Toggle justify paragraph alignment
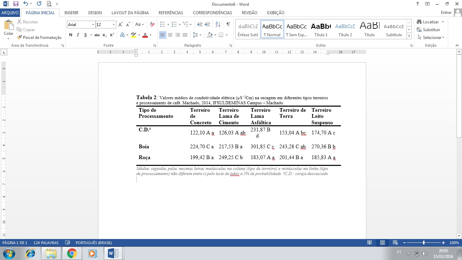Screen dimensions: 462x260 tap(185, 35)
